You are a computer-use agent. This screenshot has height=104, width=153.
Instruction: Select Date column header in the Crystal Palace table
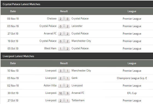pyautogui.click(x=13, y=11)
